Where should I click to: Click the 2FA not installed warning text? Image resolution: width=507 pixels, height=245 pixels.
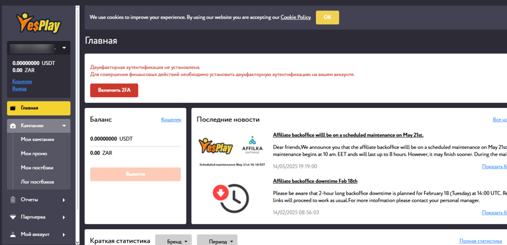click(145, 68)
